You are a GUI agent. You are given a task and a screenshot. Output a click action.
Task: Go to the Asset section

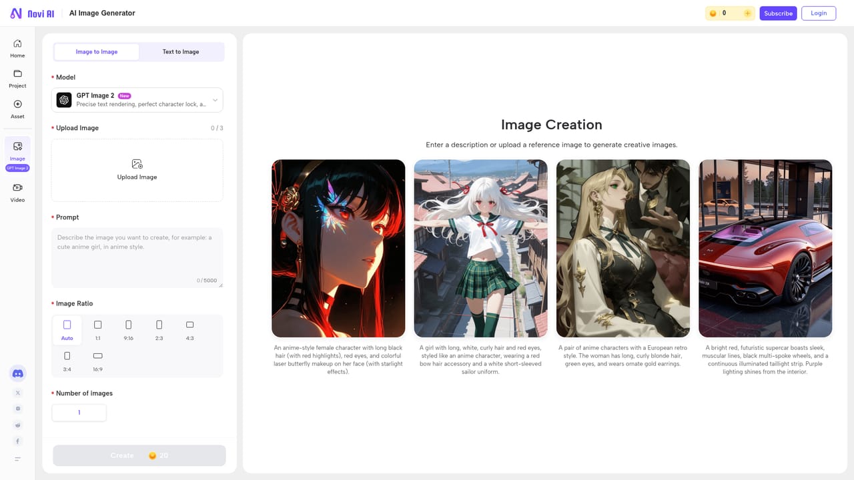pos(17,109)
